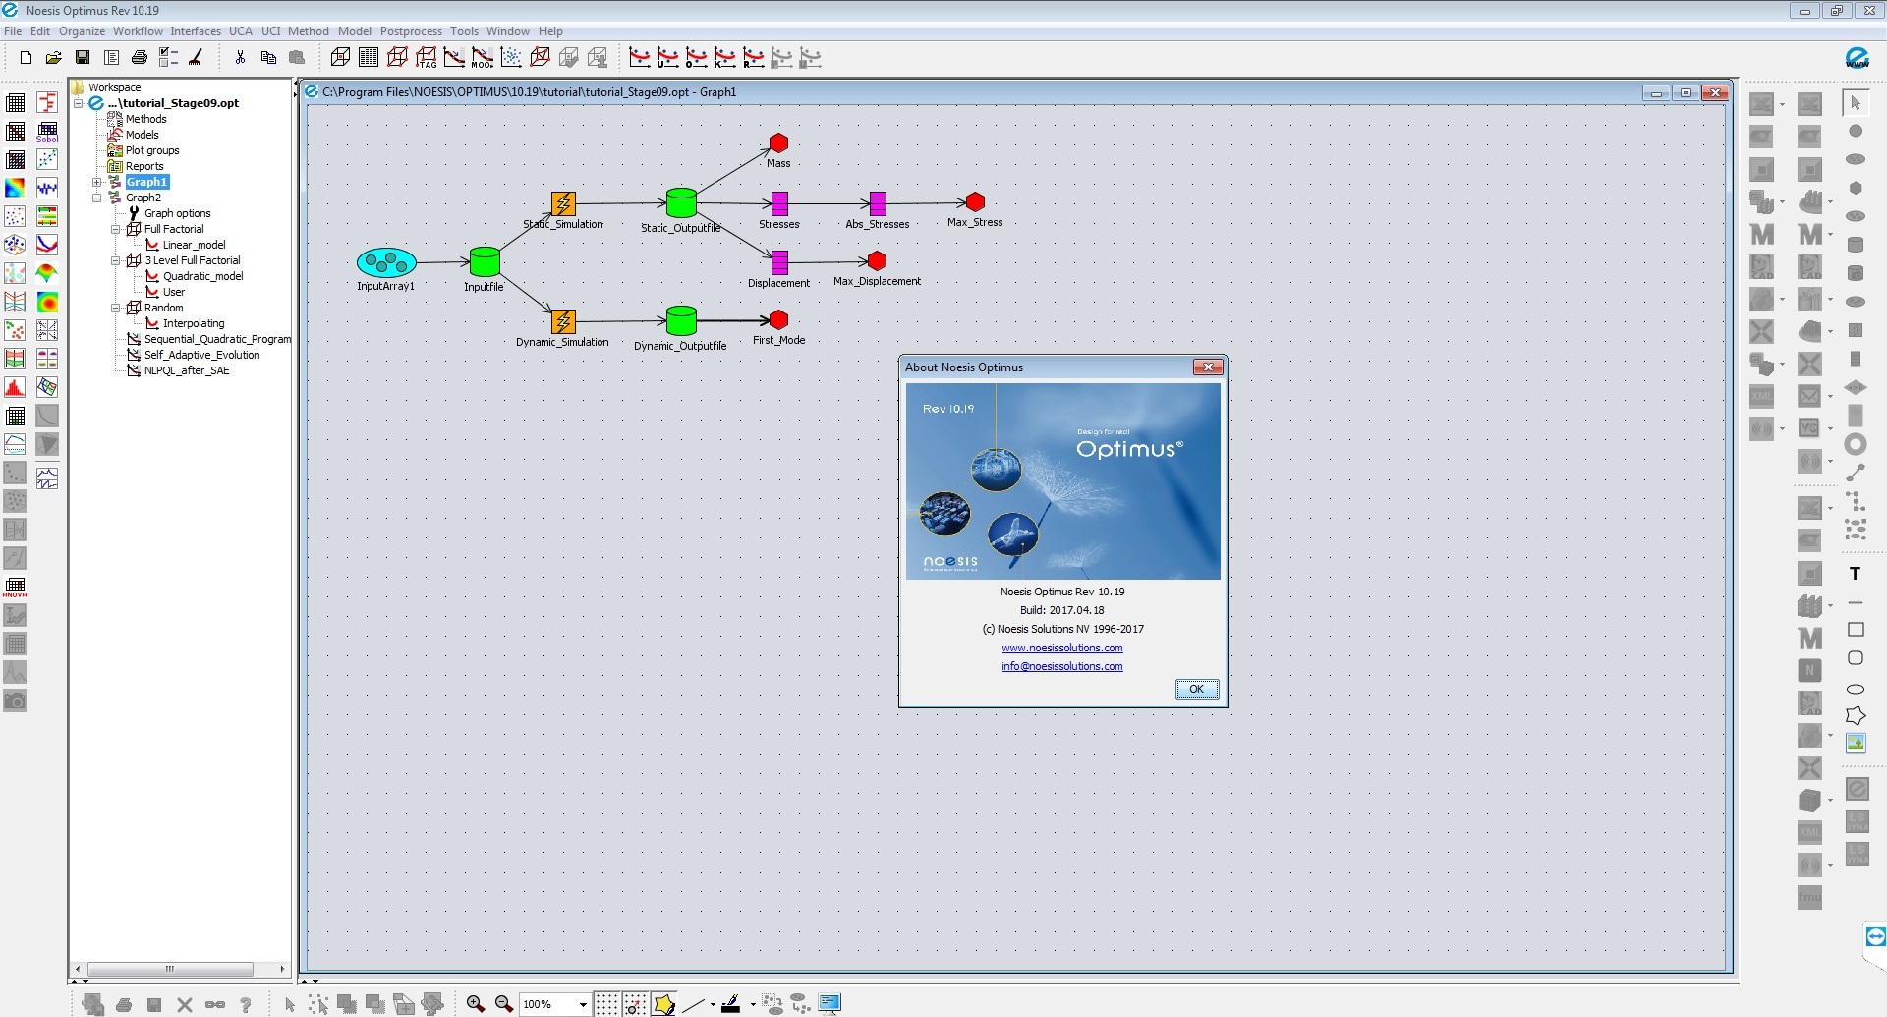Toggle the grid display button in bottom toolbar
This screenshot has width=1887, height=1017.
pos(606,1003)
